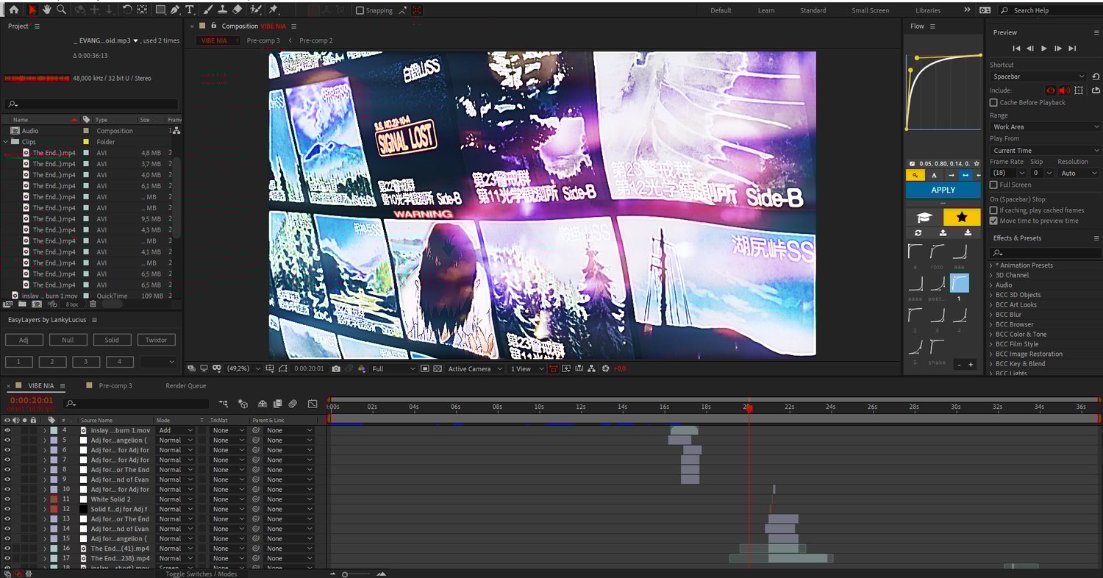
Task: Click Reset shortcut icon in Preview panel
Action: click(1096, 76)
